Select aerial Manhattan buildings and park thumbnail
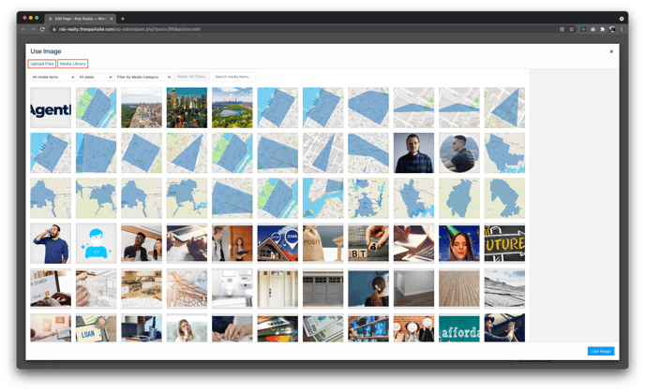Screen dimensions: 645x391 pos(142,108)
